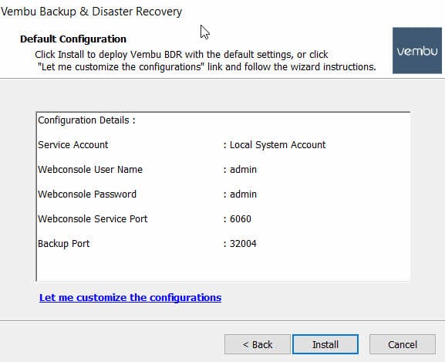Select the Backup Port label
Screen dimensions: 445x362
(x=64, y=244)
